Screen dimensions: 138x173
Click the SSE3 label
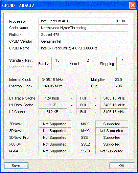[85, 151]
